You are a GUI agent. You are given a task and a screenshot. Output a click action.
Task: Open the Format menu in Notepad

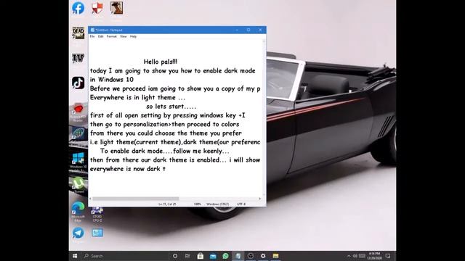point(112,36)
